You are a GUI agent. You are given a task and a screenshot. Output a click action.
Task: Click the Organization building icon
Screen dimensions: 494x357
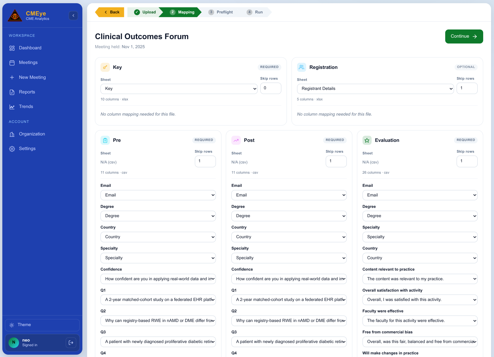(12, 134)
